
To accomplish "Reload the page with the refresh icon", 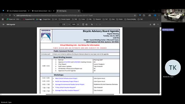I will click(x=10, y=15).
